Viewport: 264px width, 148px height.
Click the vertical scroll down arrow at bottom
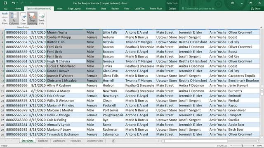262,137
